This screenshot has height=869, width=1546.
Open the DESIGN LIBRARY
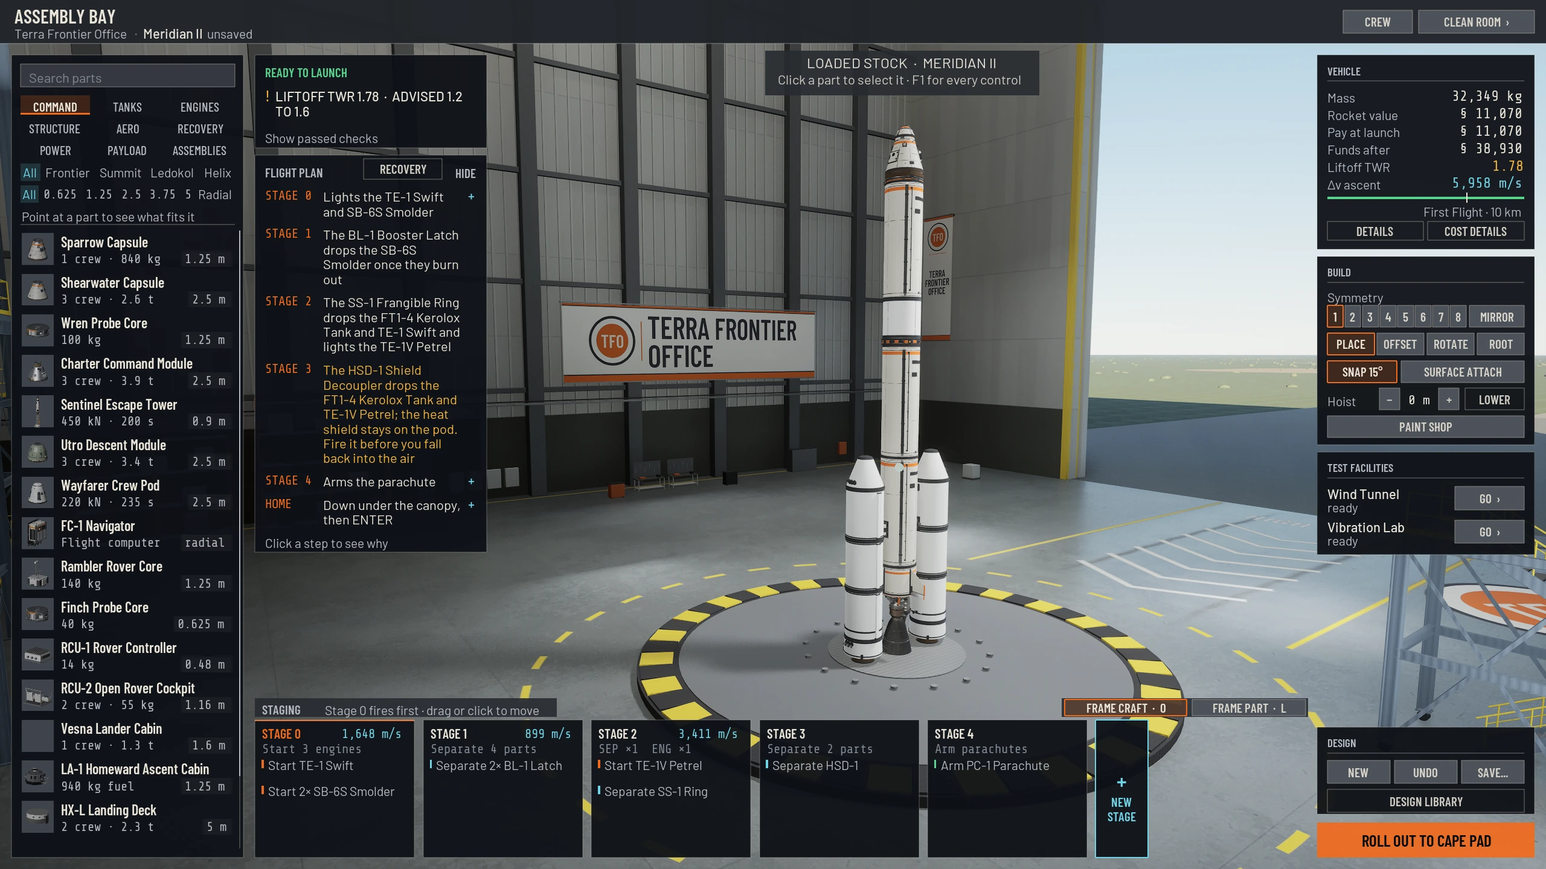(1425, 801)
